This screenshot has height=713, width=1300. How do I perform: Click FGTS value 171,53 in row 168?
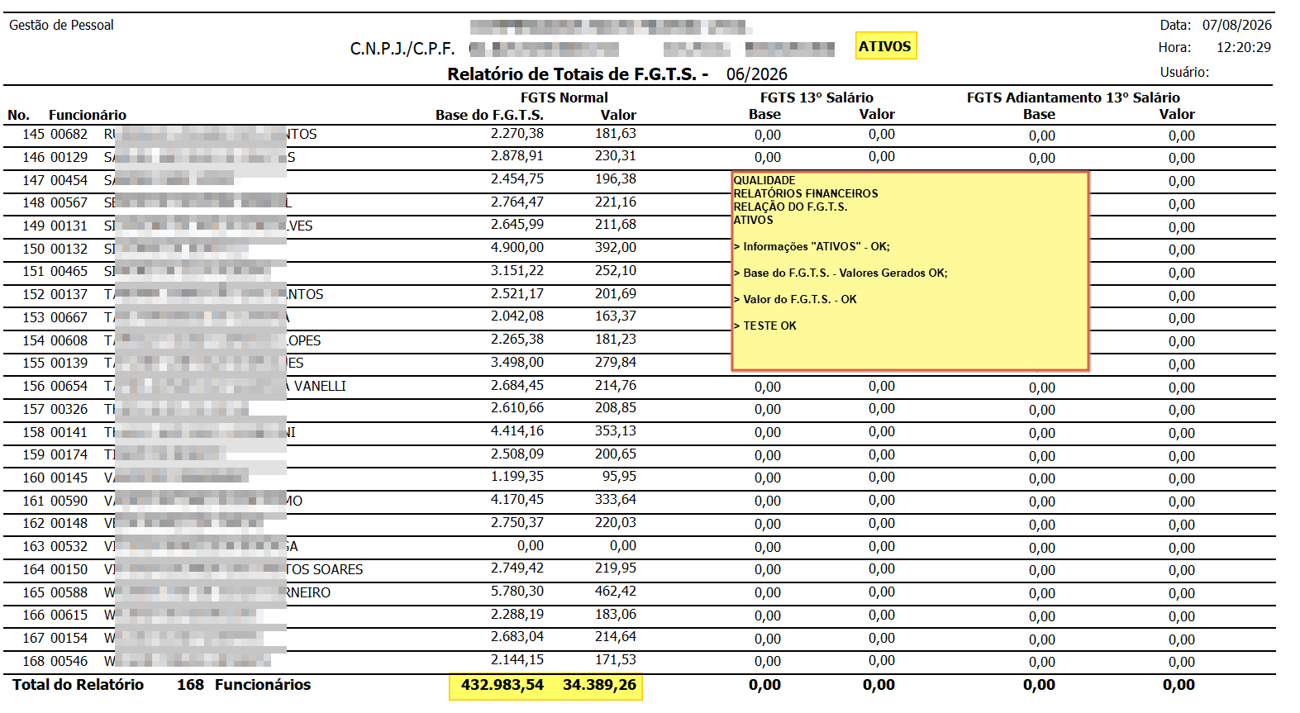tap(615, 659)
